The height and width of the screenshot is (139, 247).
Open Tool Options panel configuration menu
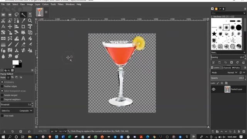tap(32, 70)
